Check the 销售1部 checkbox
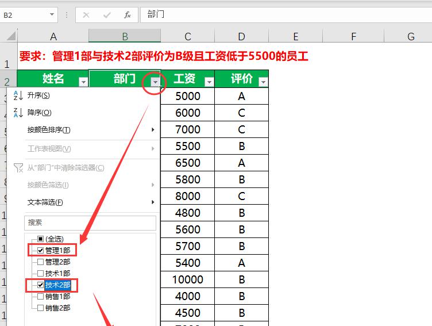 click(x=40, y=297)
